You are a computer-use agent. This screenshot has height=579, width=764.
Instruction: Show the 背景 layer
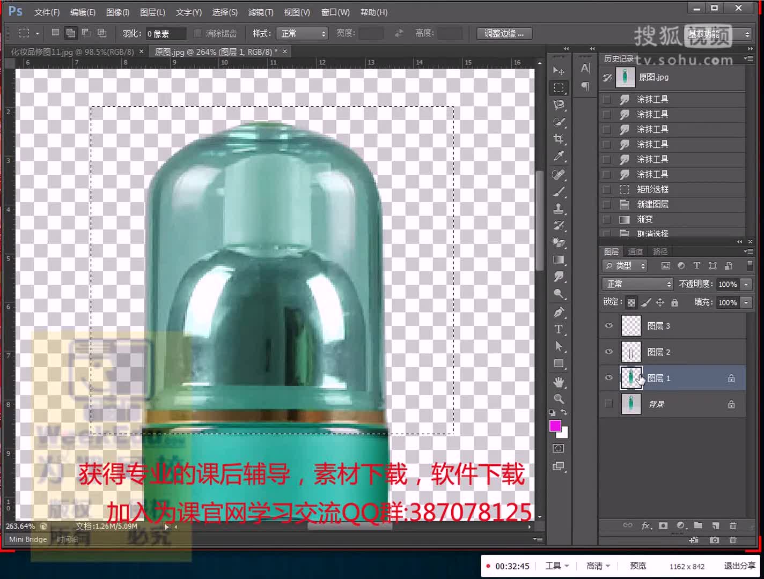(609, 404)
